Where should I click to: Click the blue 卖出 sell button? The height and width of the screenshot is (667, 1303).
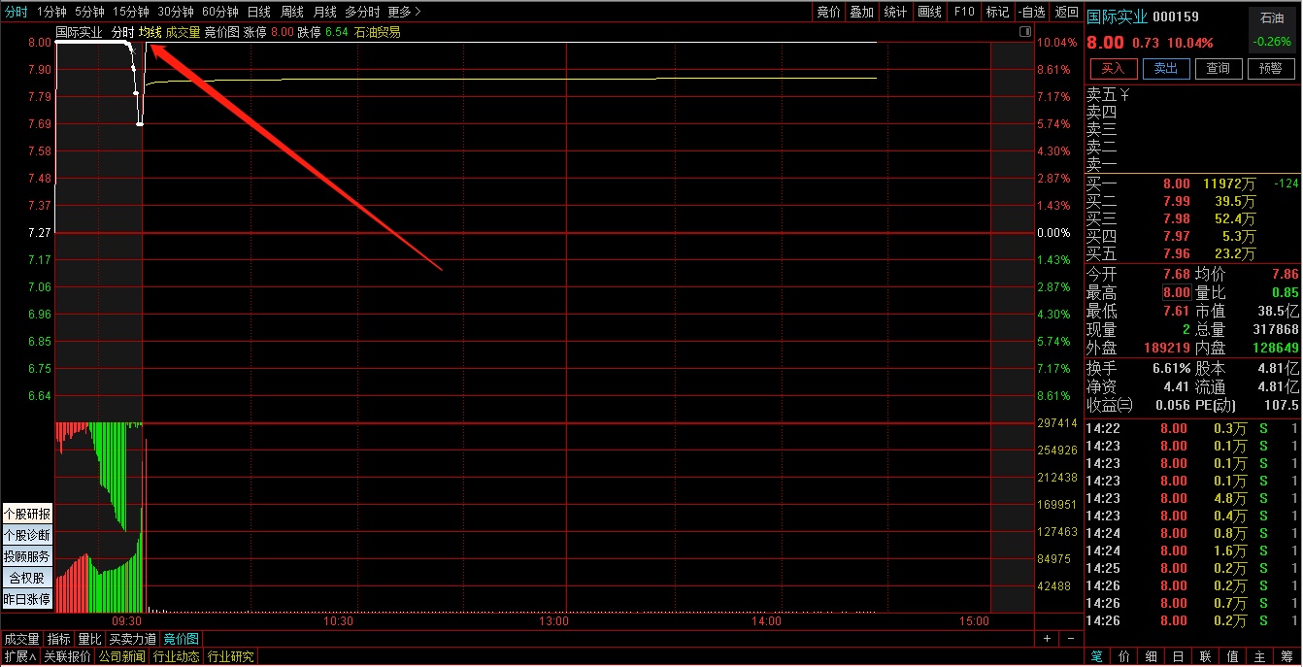click(1166, 69)
